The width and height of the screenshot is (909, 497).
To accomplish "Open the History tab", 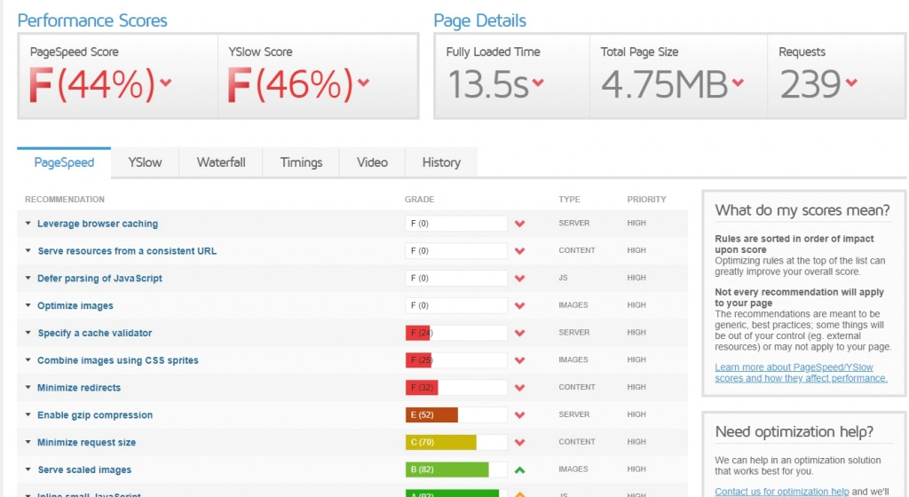I will pyautogui.click(x=441, y=162).
